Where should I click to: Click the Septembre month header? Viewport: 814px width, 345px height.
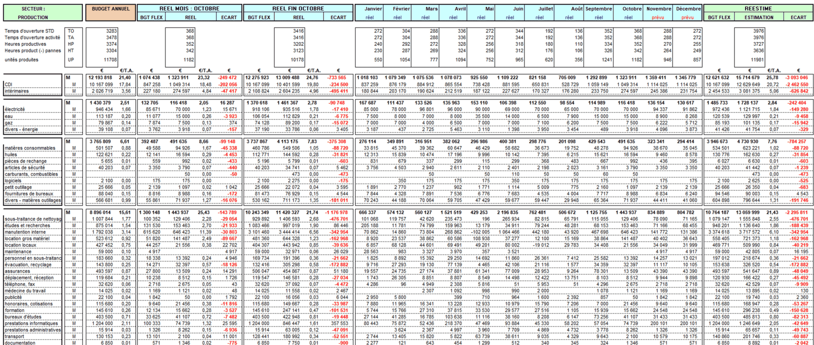pyautogui.click(x=598, y=9)
